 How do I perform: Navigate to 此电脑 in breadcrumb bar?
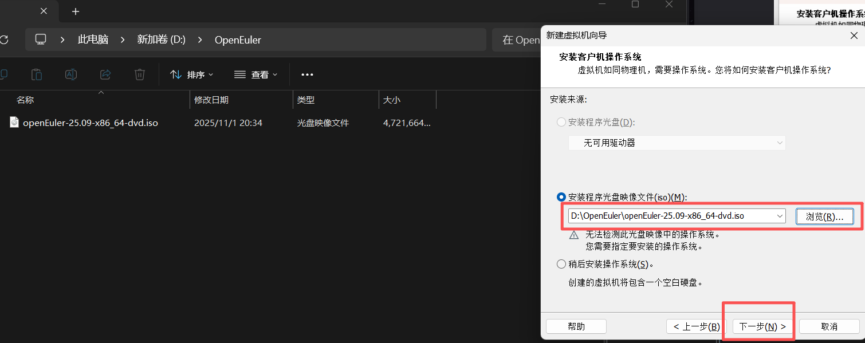click(92, 40)
